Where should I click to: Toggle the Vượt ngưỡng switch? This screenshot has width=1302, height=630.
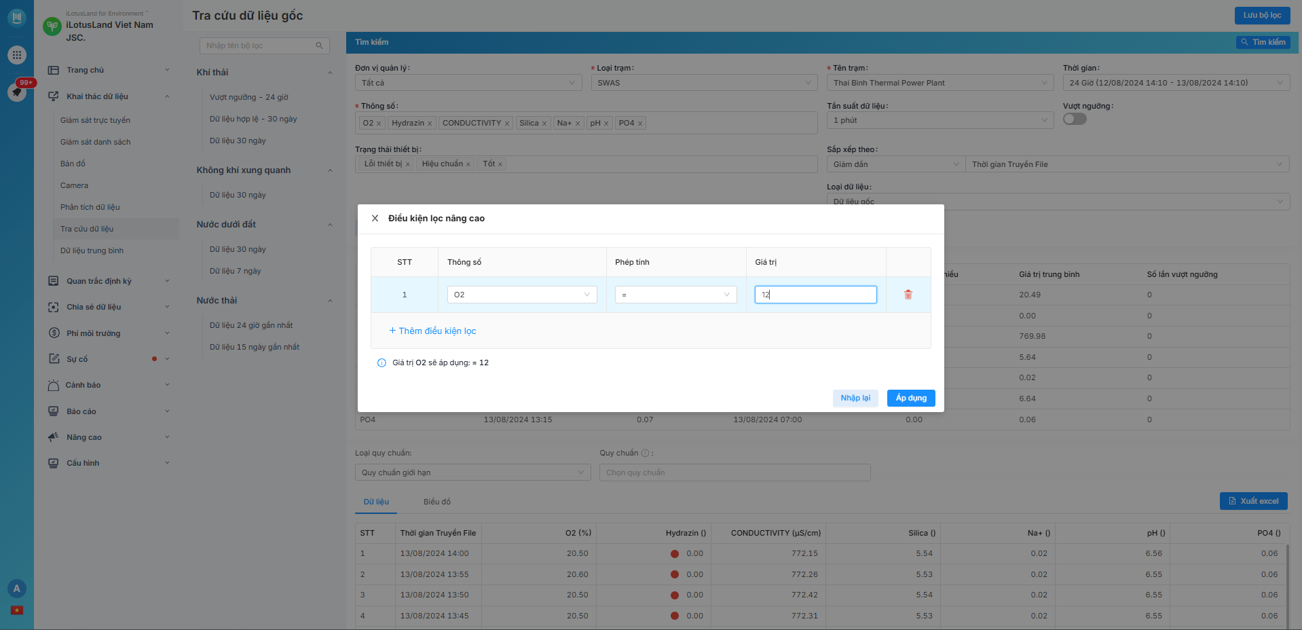1075,119
